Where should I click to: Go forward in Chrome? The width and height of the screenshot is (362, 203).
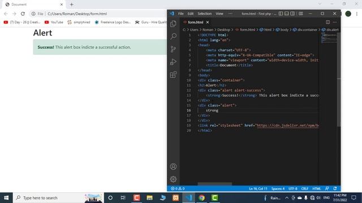pyautogui.click(x=14, y=14)
